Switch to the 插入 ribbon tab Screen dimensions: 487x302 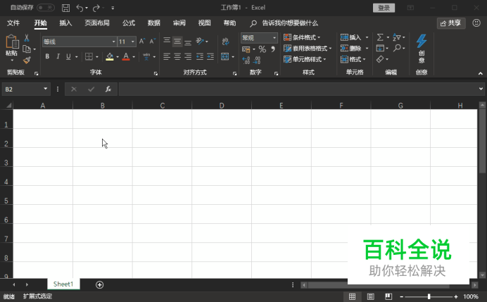[x=65, y=23]
